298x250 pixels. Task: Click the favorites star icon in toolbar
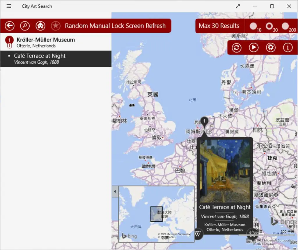(56, 26)
